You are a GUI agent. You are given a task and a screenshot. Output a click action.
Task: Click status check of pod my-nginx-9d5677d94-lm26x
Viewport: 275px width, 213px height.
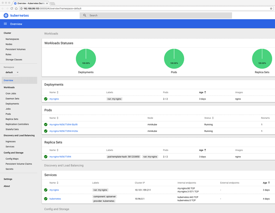coord(46,131)
